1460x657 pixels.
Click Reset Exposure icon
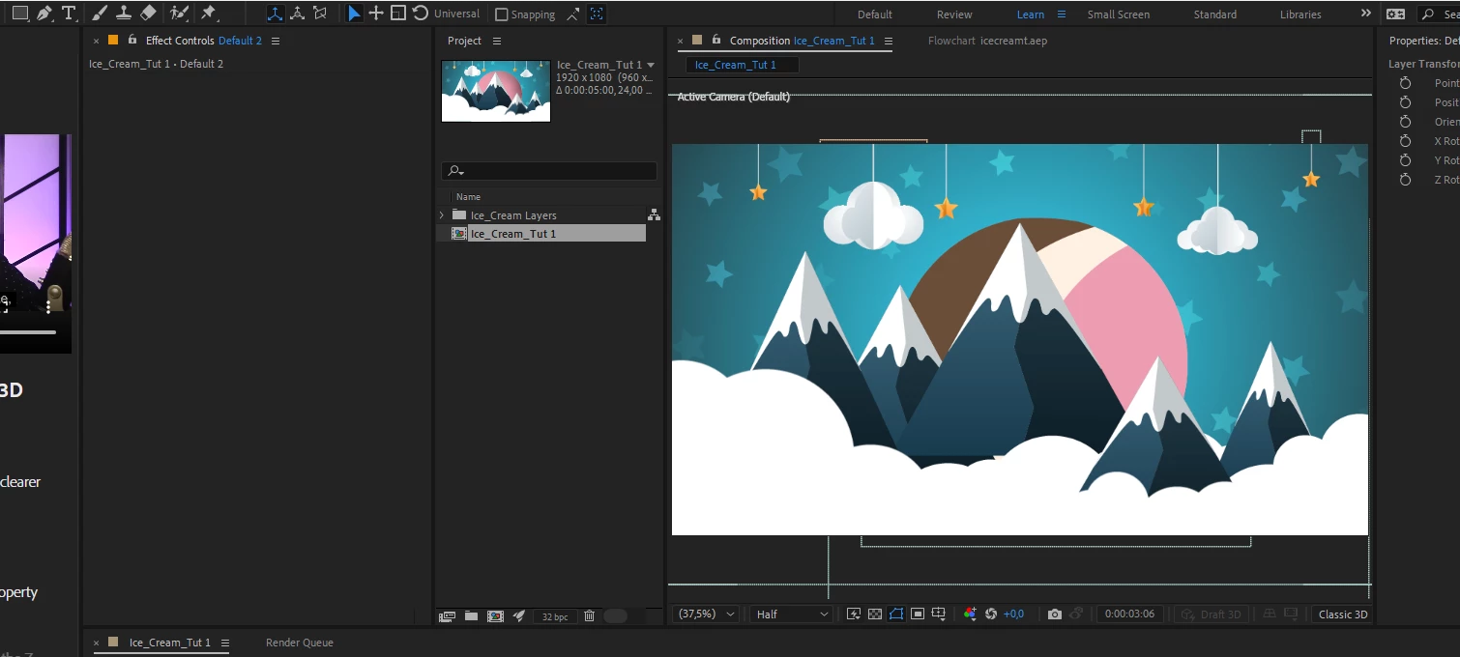click(991, 614)
